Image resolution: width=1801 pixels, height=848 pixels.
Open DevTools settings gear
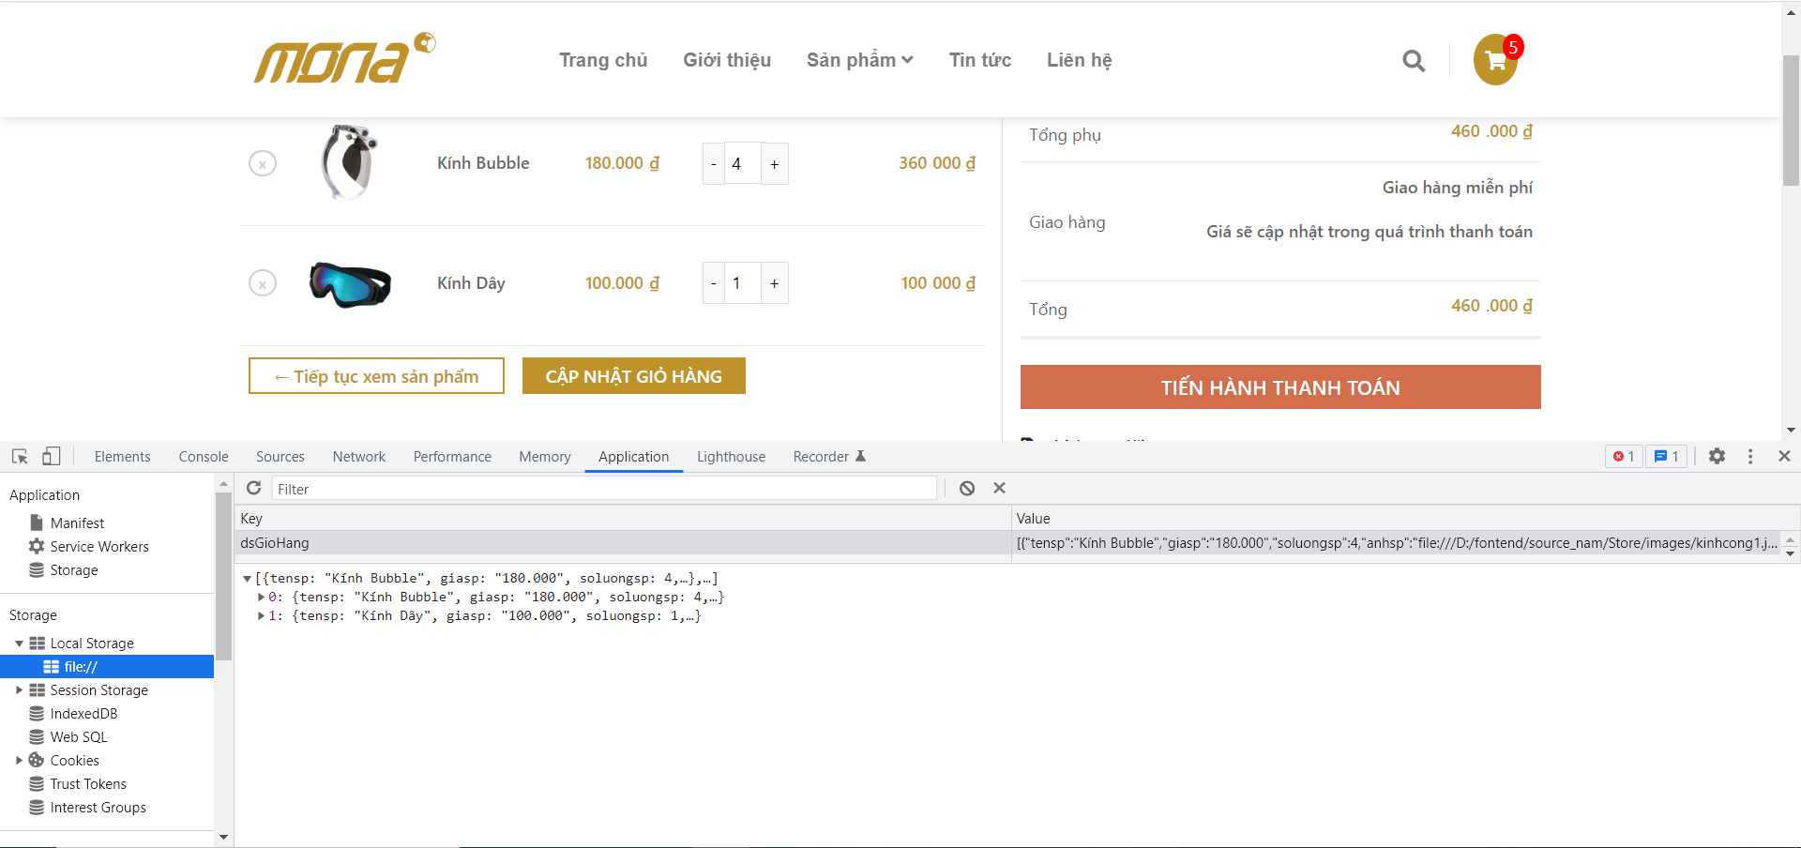tap(1717, 456)
